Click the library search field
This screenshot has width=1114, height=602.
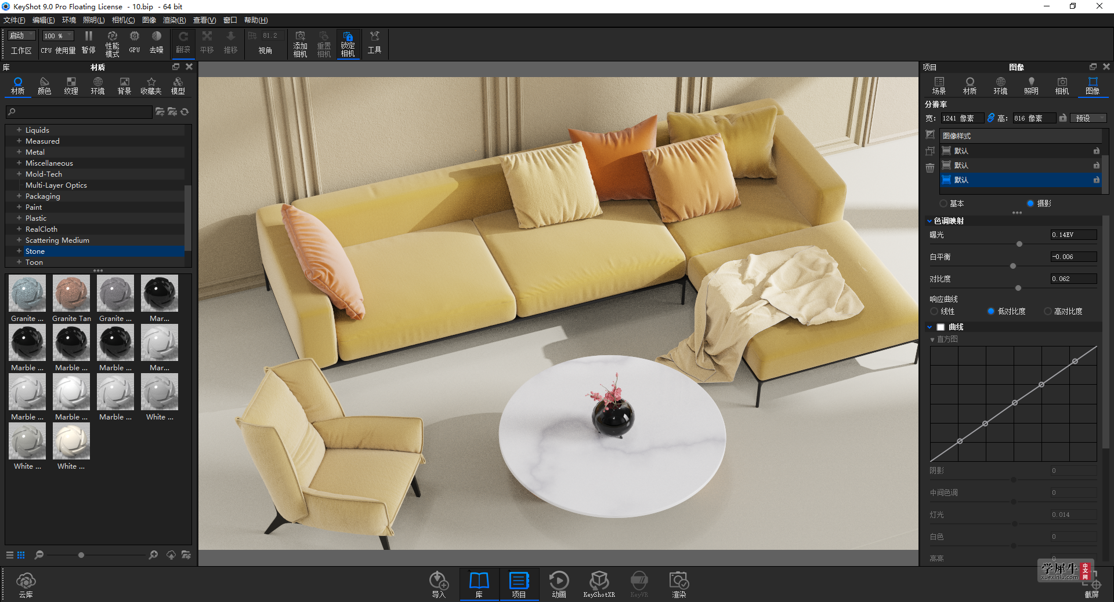click(x=79, y=112)
